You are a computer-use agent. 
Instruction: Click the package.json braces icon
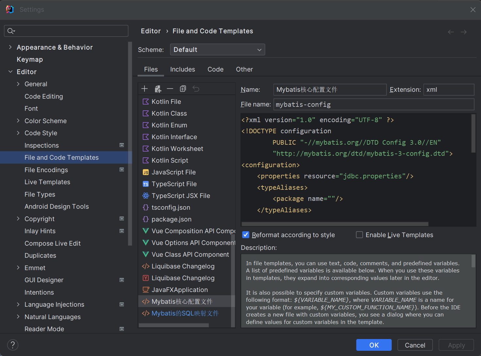pos(146,219)
